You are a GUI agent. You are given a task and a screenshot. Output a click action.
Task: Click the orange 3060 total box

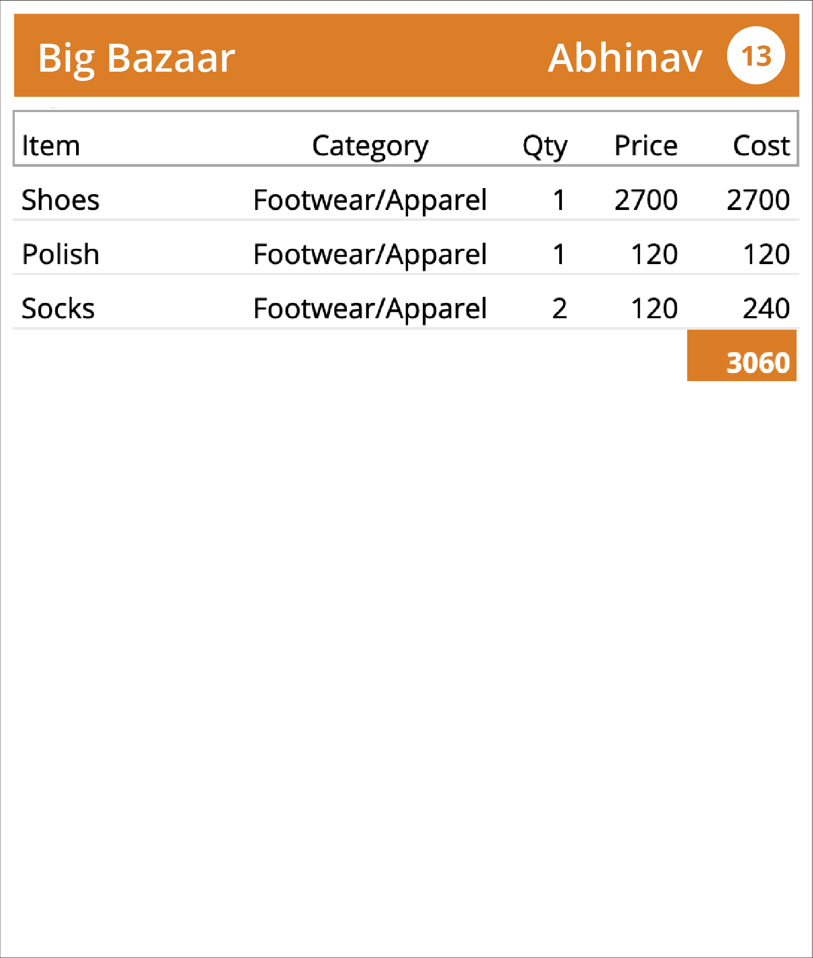(x=741, y=355)
